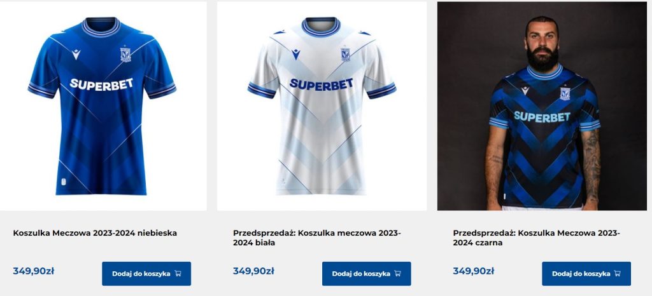This screenshot has width=652, height=296.
Task: Click cart icon on white jersey button
Action: click(x=397, y=274)
